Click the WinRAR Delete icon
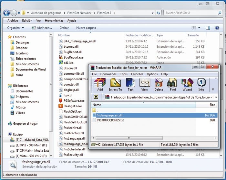226x180 pixels. [159, 84]
